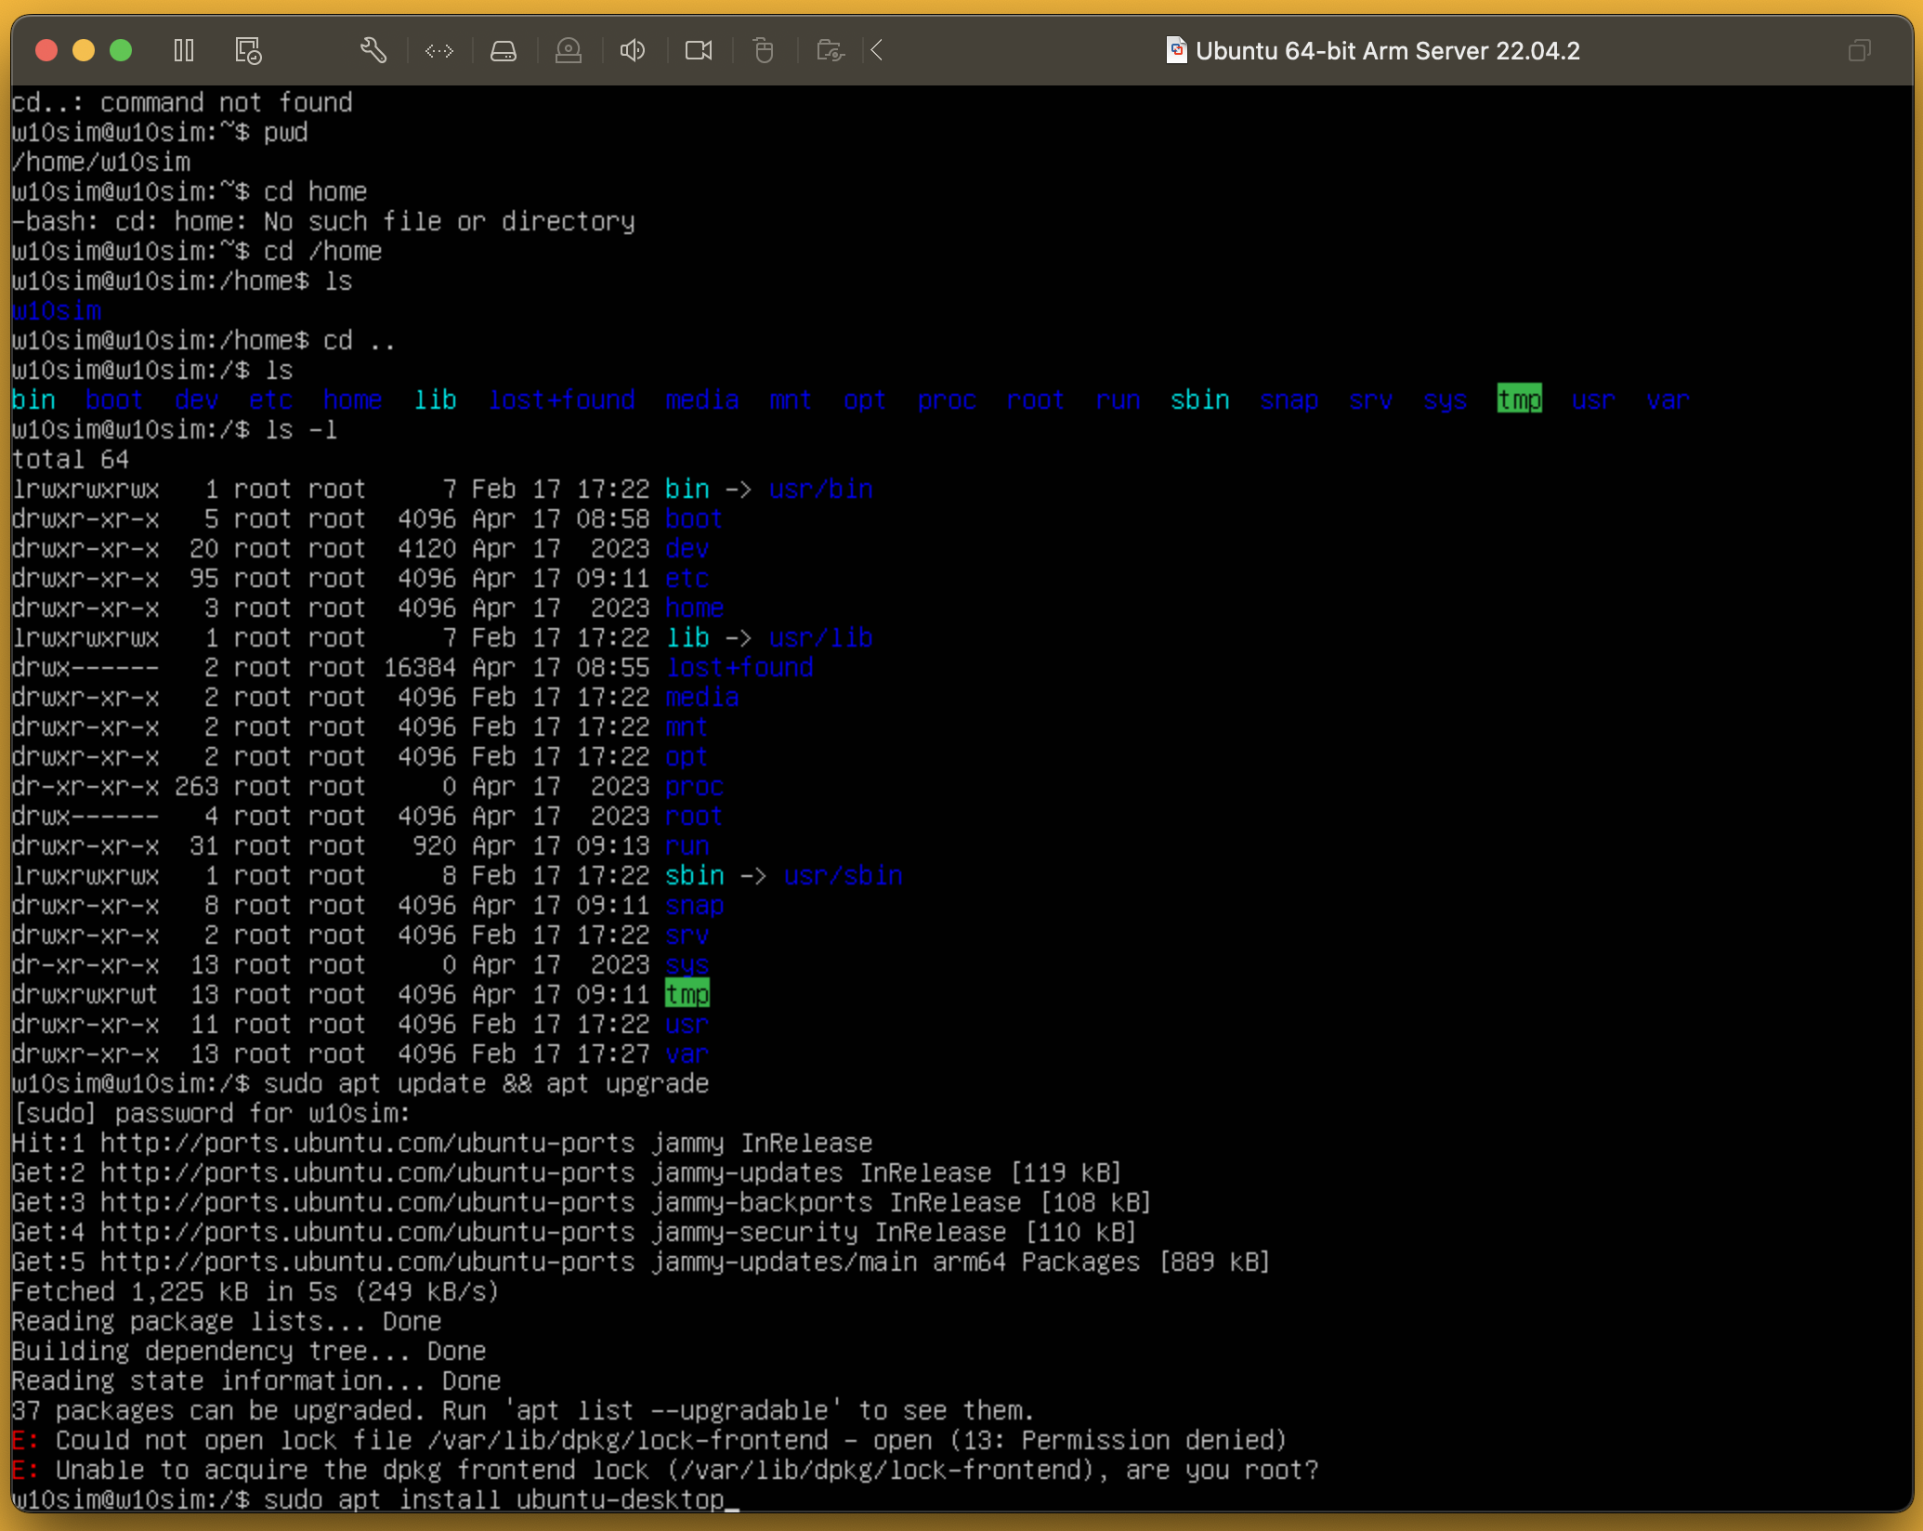Click usr/bin symlink target in listing

click(821, 489)
